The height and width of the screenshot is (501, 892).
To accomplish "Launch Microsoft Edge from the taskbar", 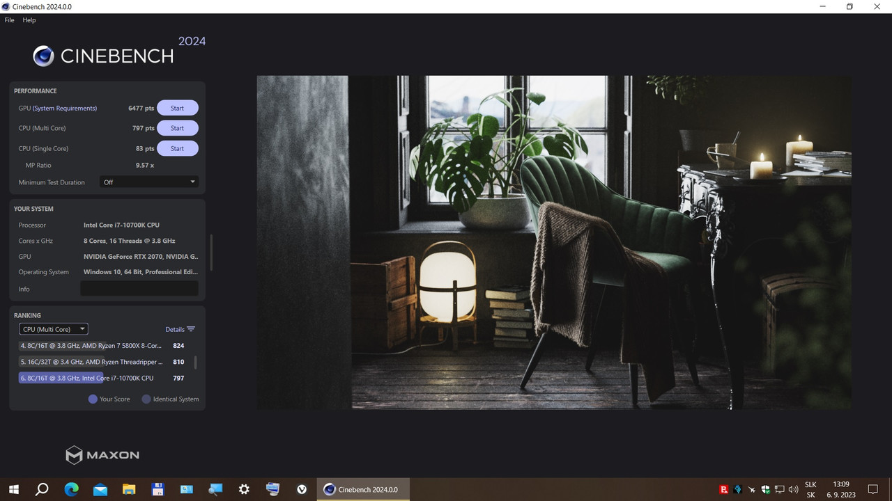I will click(71, 489).
